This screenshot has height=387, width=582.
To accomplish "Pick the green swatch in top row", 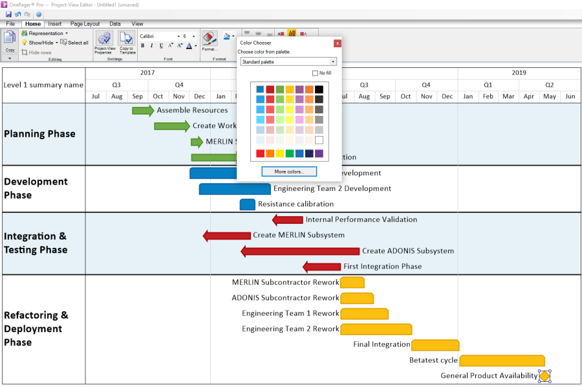I will (280, 89).
